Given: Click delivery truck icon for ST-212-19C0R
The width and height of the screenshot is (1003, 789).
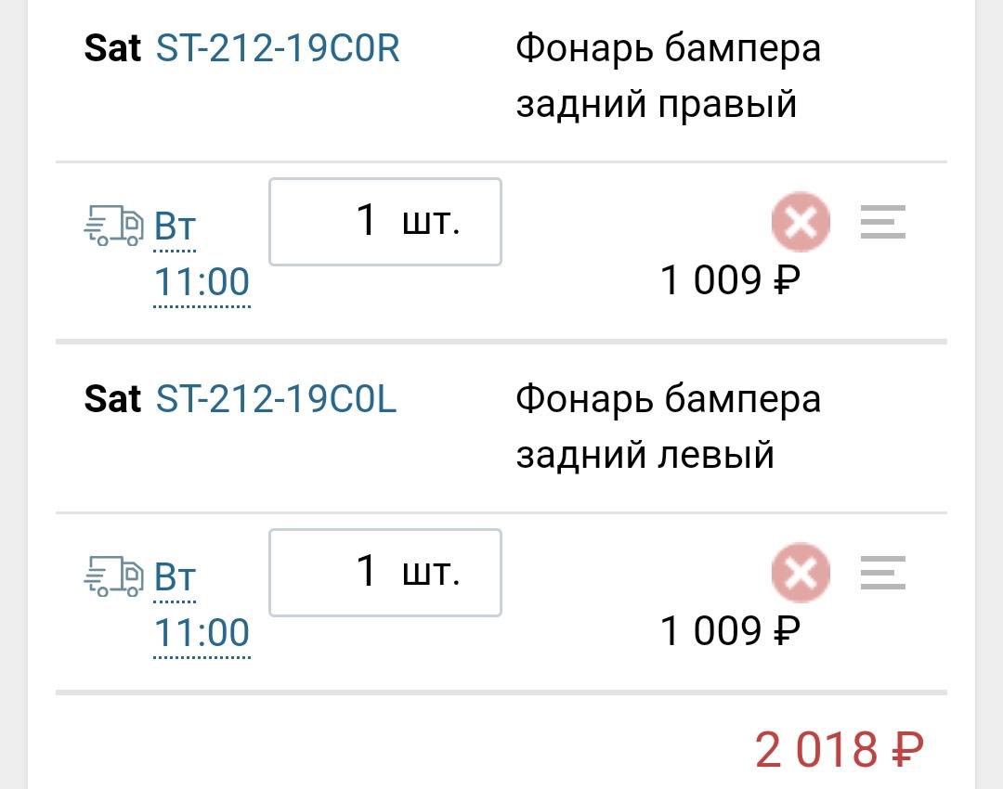Looking at the screenshot, I should (x=113, y=226).
